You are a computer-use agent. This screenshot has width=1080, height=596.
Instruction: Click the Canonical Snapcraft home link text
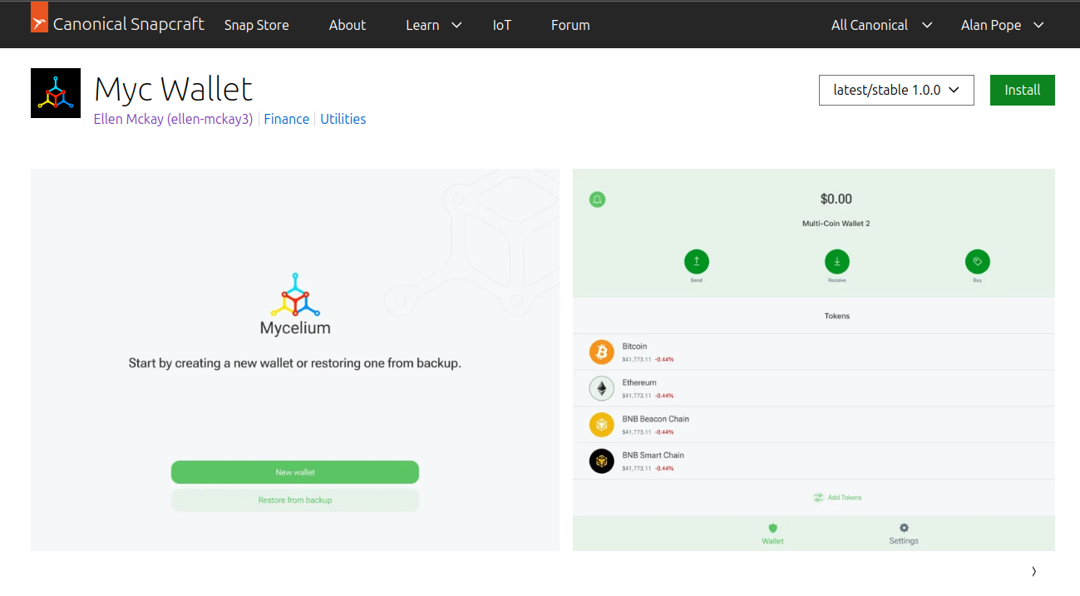point(129,24)
